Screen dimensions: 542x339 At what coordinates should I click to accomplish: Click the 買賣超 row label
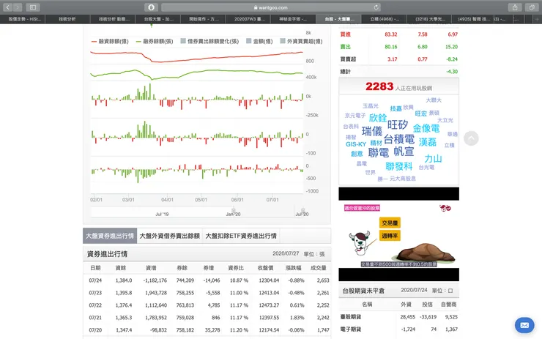coord(348,59)
